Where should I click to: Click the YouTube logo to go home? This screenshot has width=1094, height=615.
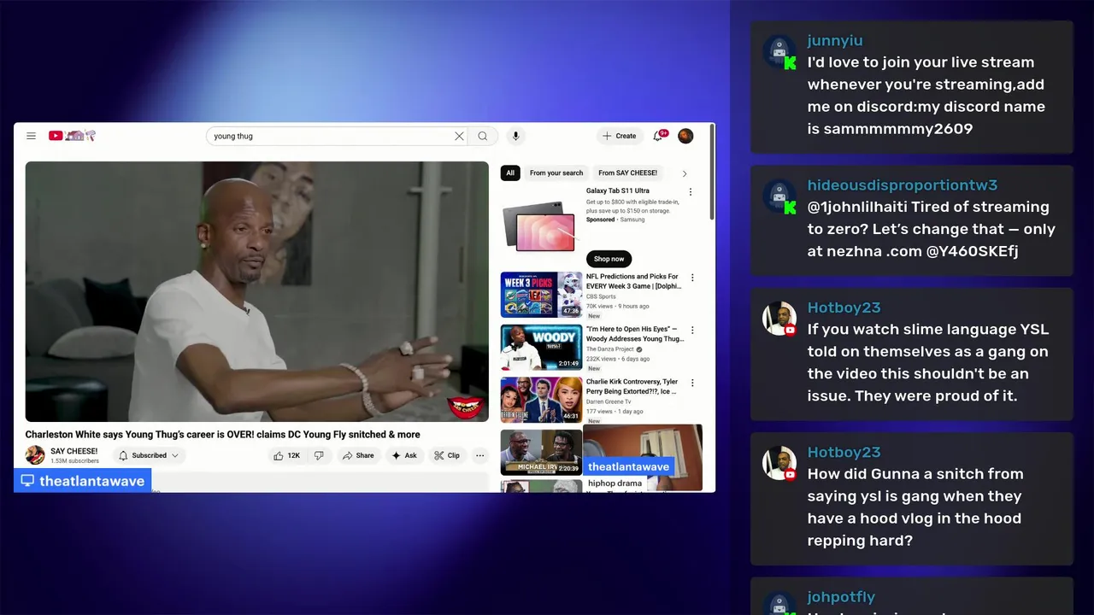tap(72, 136)
